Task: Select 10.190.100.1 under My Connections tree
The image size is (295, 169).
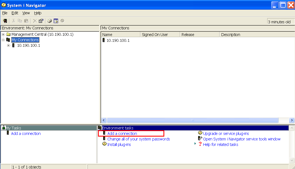Action: point(29,45)
